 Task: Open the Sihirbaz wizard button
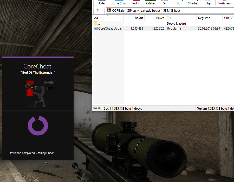[x=193, y=3]
